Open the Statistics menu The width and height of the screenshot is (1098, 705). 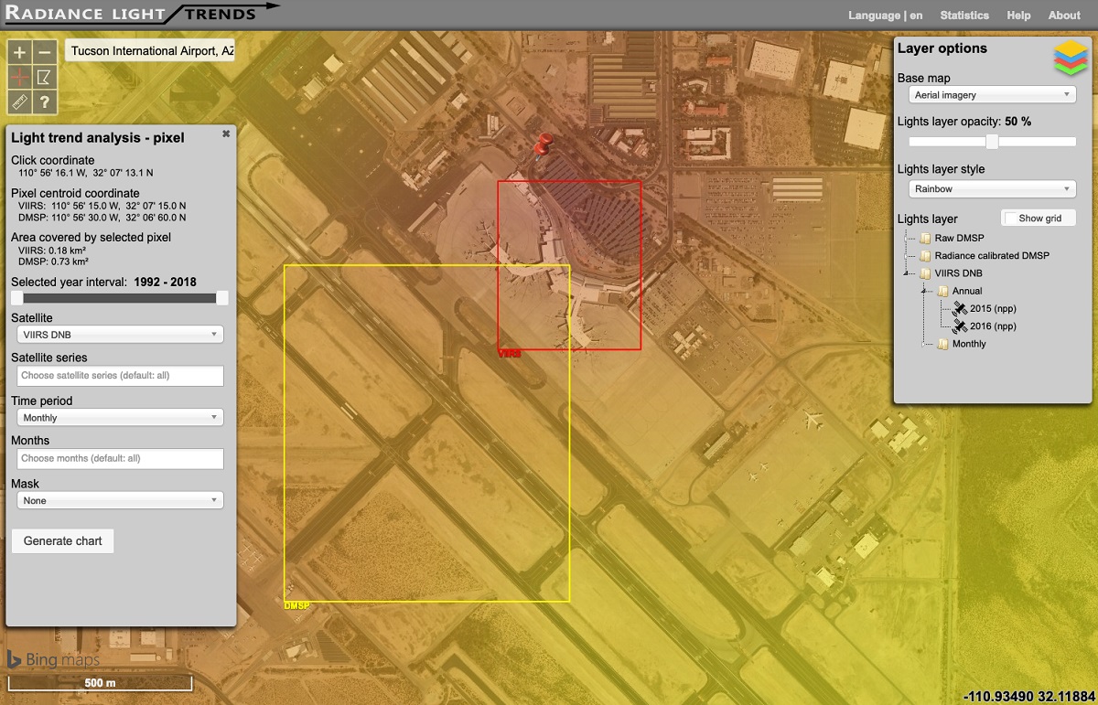[963, 16]
